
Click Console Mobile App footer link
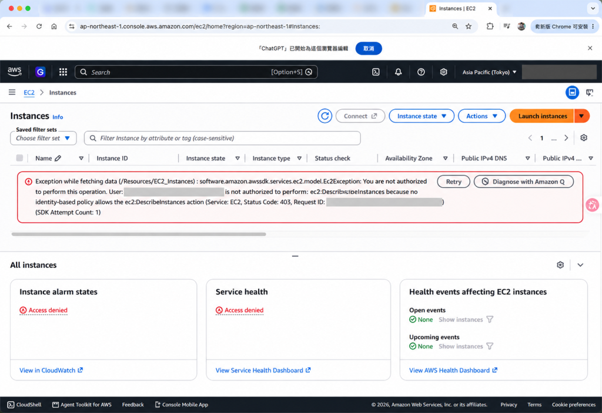(182, 405)
